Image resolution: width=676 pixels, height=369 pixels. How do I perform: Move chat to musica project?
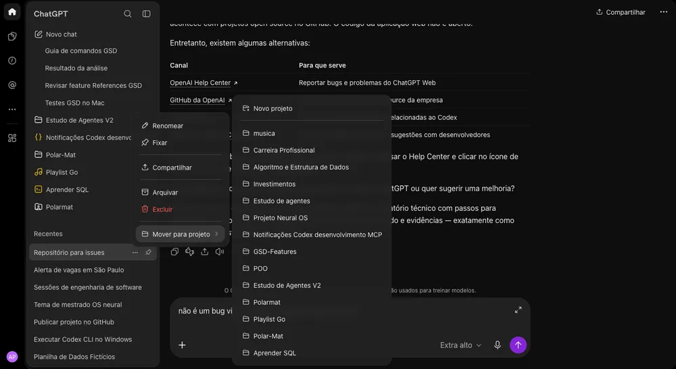click(x=311, y=133)
